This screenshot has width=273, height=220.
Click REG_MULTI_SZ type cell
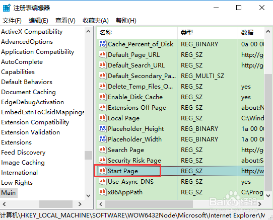(x=202, y=76)
